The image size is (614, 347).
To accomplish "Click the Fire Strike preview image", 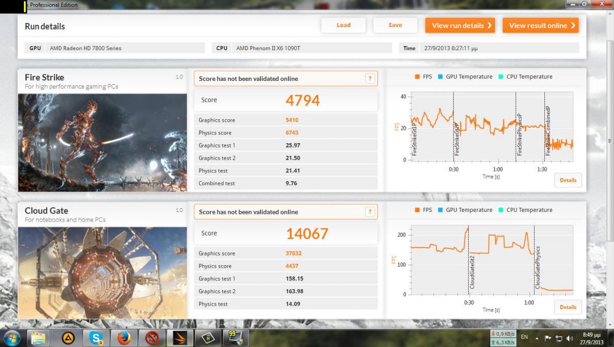I will click(x=102, y=142).
